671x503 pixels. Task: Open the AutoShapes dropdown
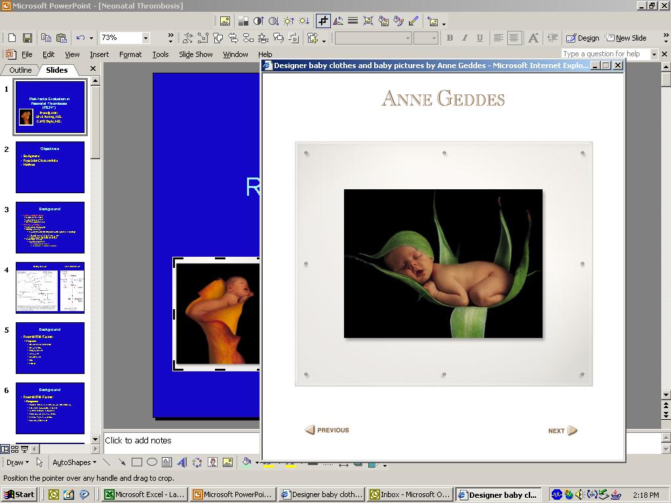(74, 462)
